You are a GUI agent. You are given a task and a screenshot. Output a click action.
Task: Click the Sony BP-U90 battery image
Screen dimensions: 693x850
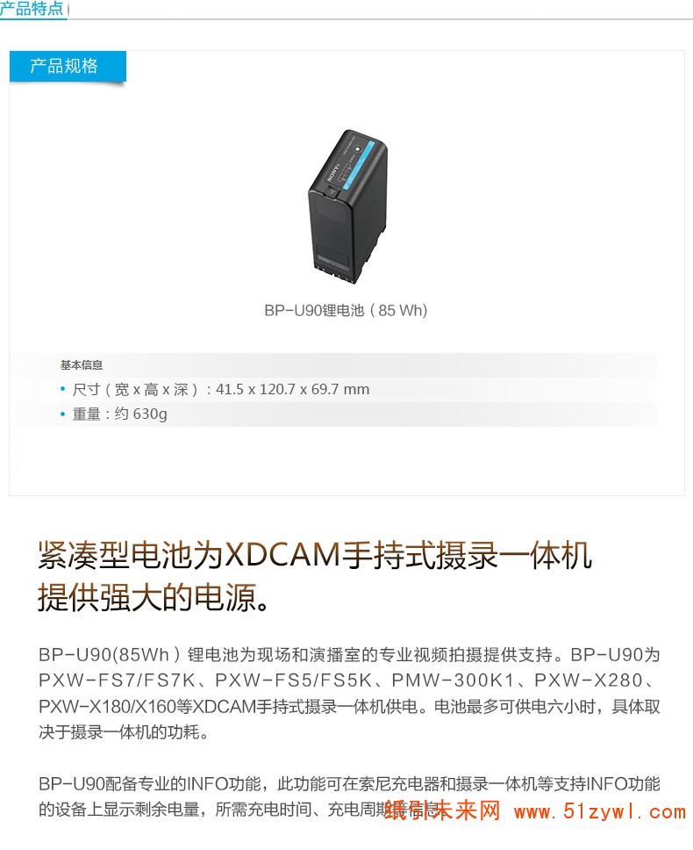pyautogui.click(x=347, y=206)
